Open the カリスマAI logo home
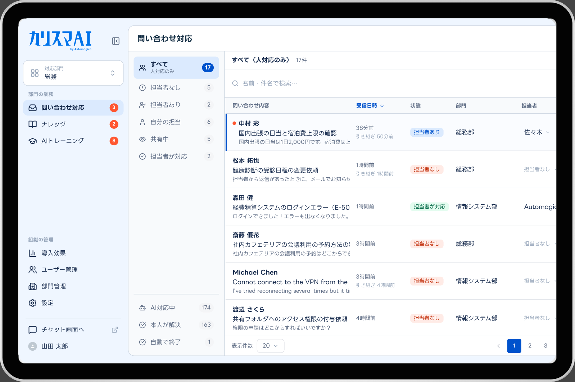The image size is (575, 382). [60, 40]
